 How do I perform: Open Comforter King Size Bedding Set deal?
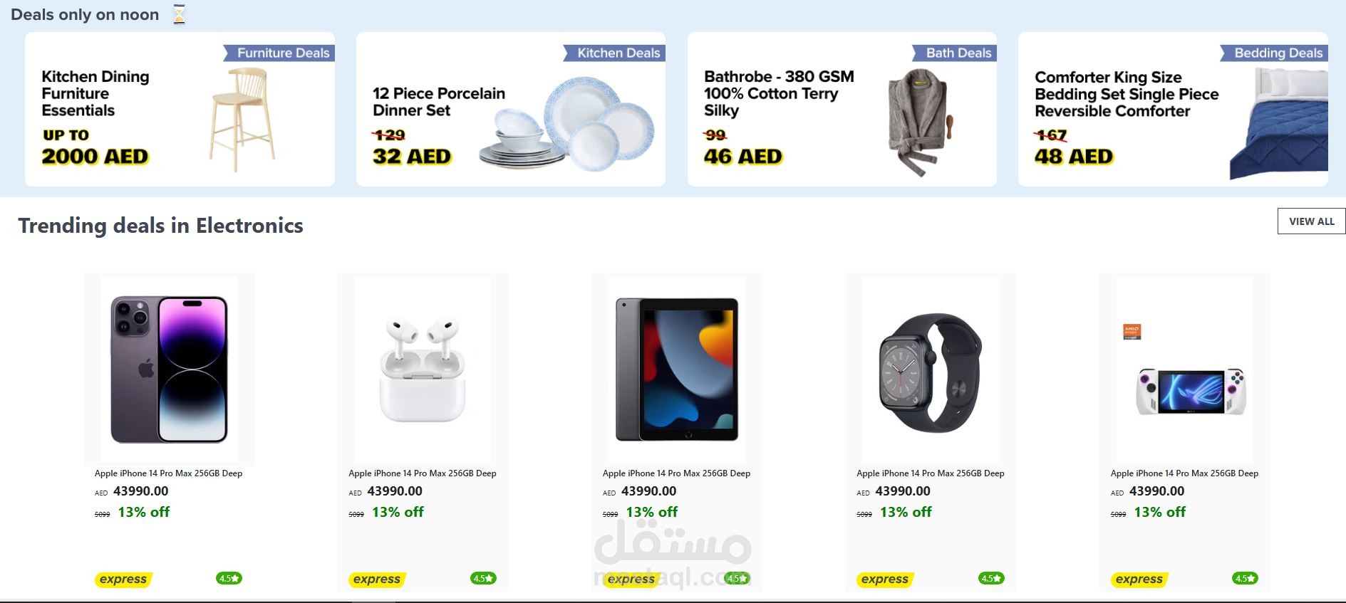1173,109
